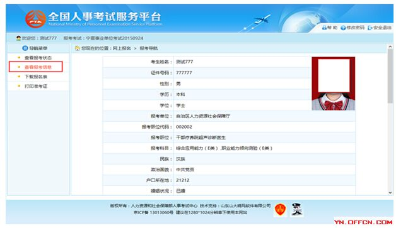
Task: Click the 安全退出 link text
Action: [382, 28]
